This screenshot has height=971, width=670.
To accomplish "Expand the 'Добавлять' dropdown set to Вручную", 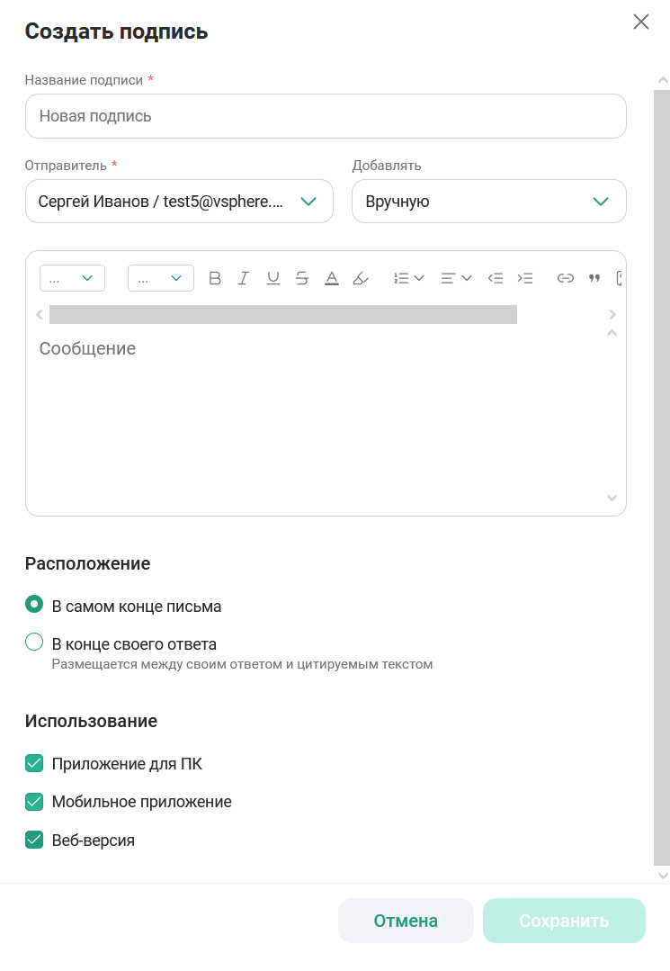I will pos(488,202).
